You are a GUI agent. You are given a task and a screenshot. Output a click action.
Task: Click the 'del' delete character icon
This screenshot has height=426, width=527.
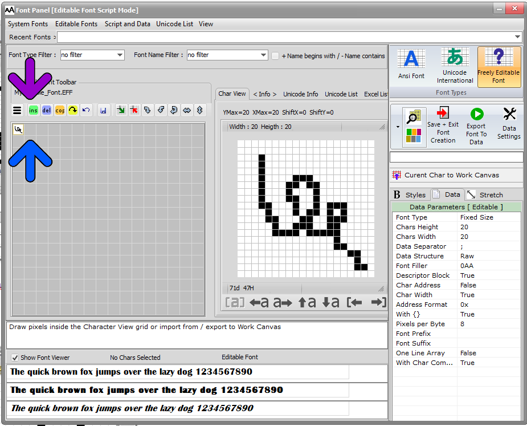pos(46,111)
